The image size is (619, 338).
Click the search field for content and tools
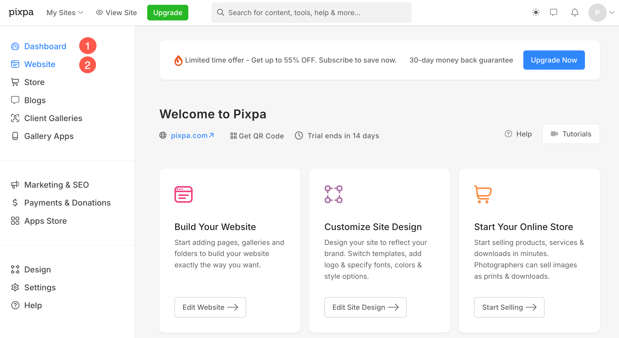click(x=311, y=13)
